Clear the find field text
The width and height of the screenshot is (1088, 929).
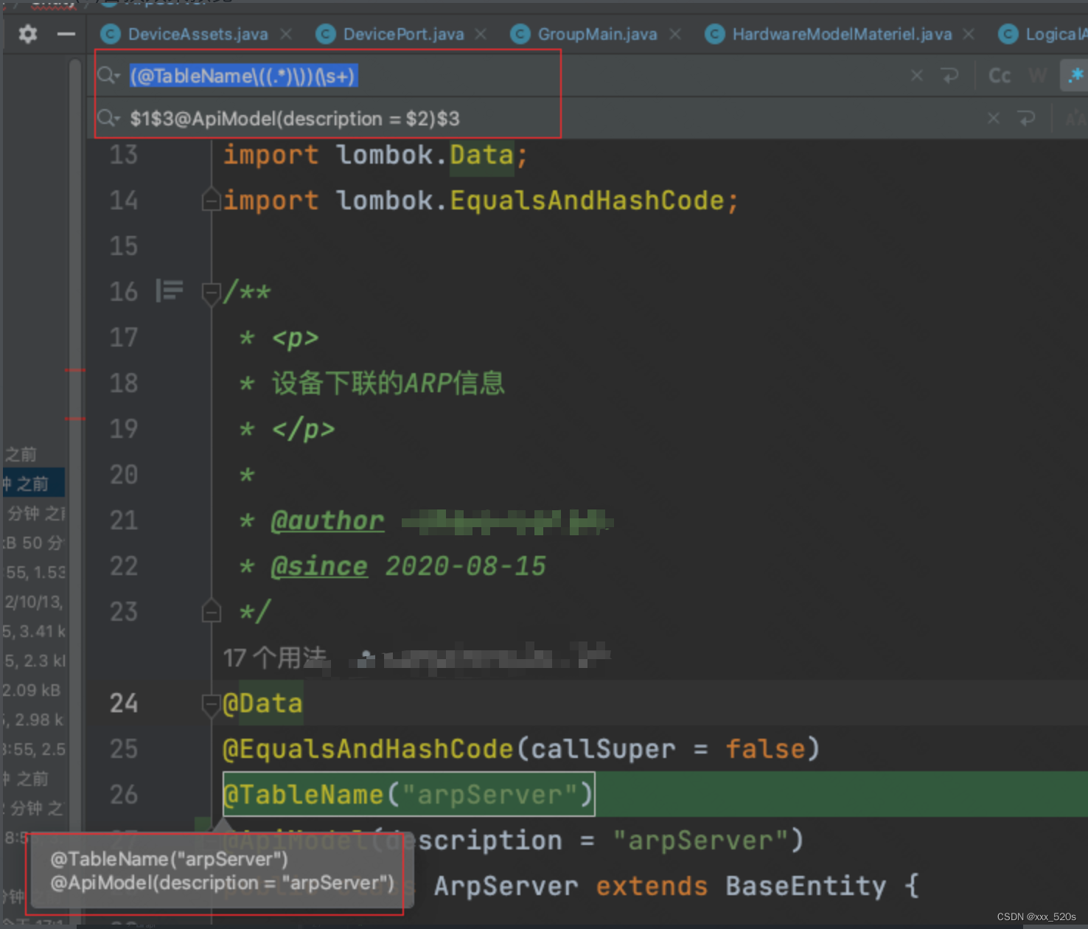[917, 75]
